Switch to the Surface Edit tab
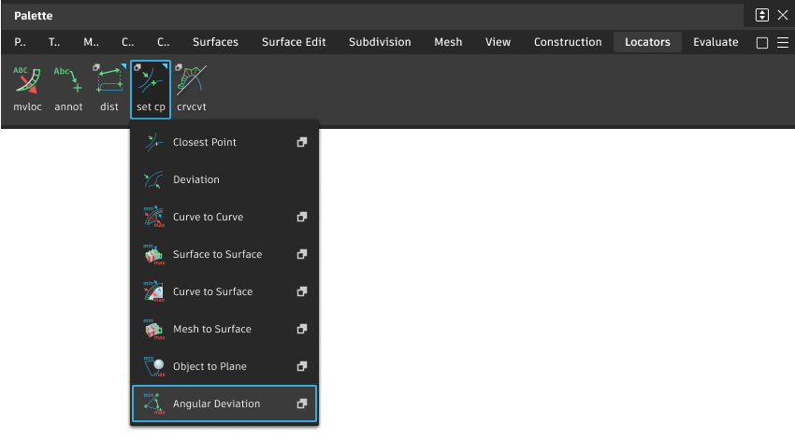The height and width of the screenshot is (439, 795). coord(294,42)
